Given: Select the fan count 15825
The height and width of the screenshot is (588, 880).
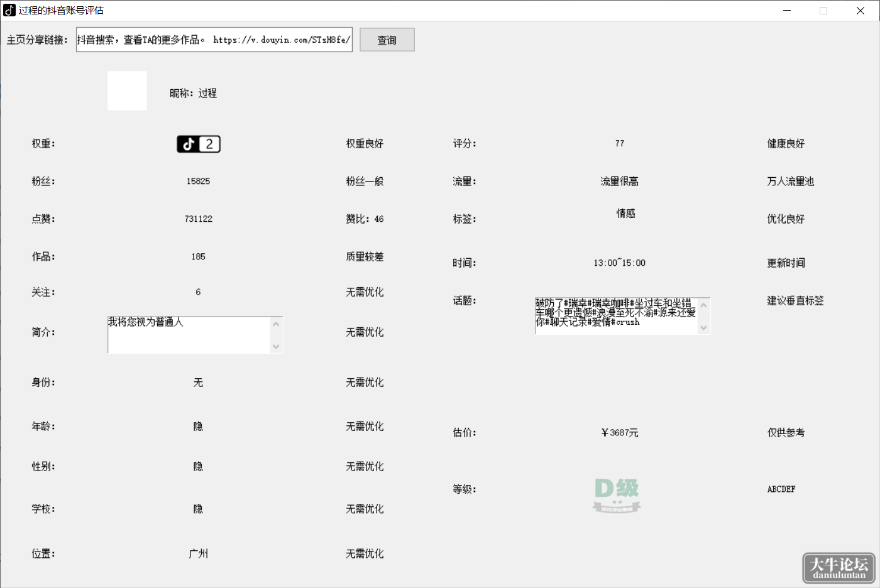Looking at the screenshot, I should tap(199, 182).
